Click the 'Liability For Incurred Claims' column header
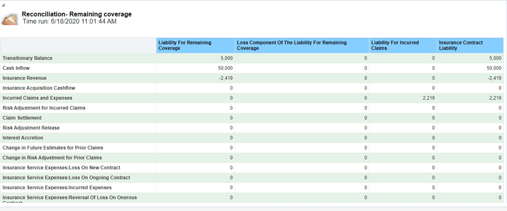The height and width of the screenshot is (211, 507). pyautogui.click(x=403, y=45)
